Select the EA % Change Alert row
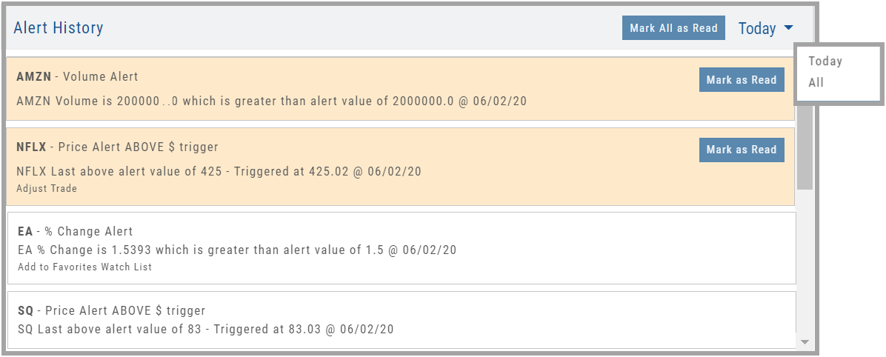This screenshot has width=886, height=357. click(x=400, y=248)
